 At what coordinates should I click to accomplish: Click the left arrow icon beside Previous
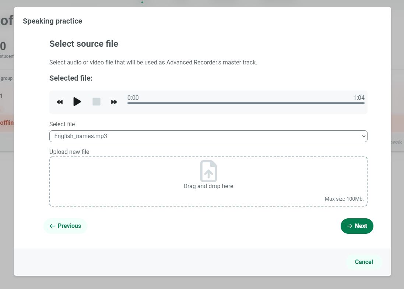tap(52, 226)
